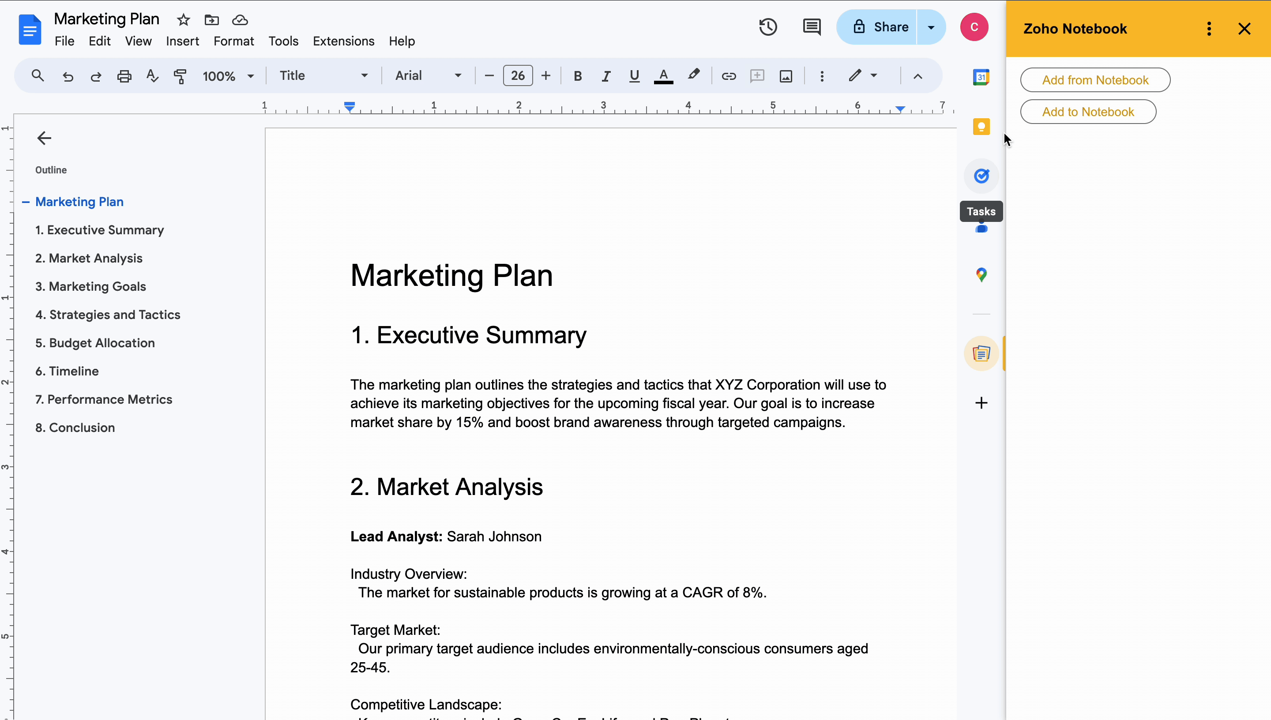Toggle bold formatting
The width and height of the screenshot is (1271, 720).
click(x=578, y=76)
